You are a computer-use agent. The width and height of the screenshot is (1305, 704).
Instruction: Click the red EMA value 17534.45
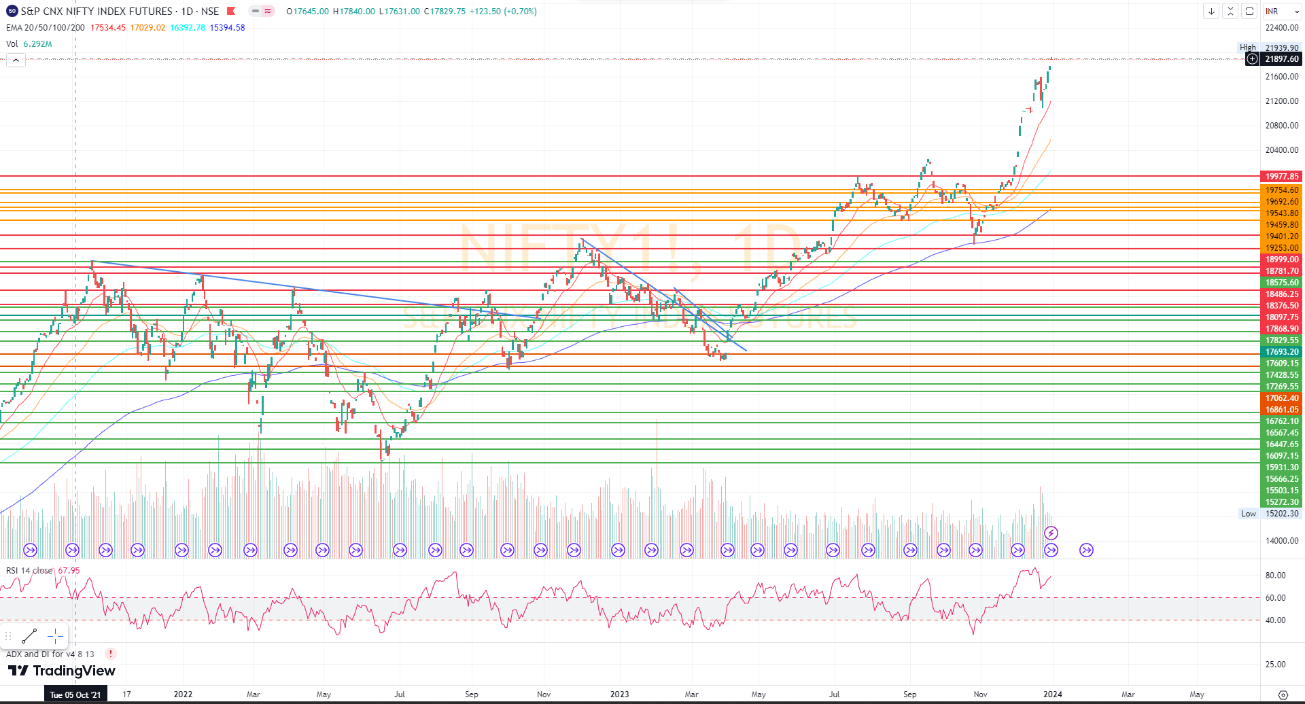[x=108, y=27]
